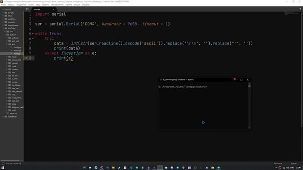Click the minimap code preview

coord(292,14)
